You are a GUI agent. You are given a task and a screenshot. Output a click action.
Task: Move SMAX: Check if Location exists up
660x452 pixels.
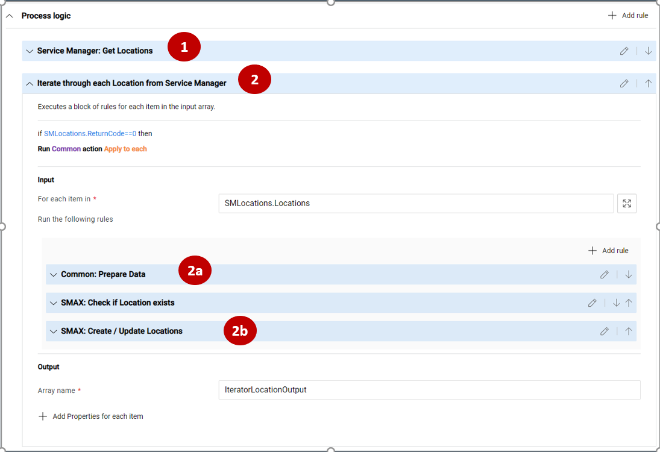629,303
